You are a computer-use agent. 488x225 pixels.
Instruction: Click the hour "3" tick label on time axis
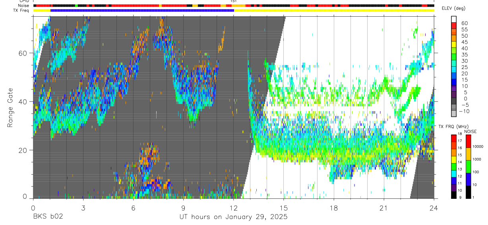83,208
